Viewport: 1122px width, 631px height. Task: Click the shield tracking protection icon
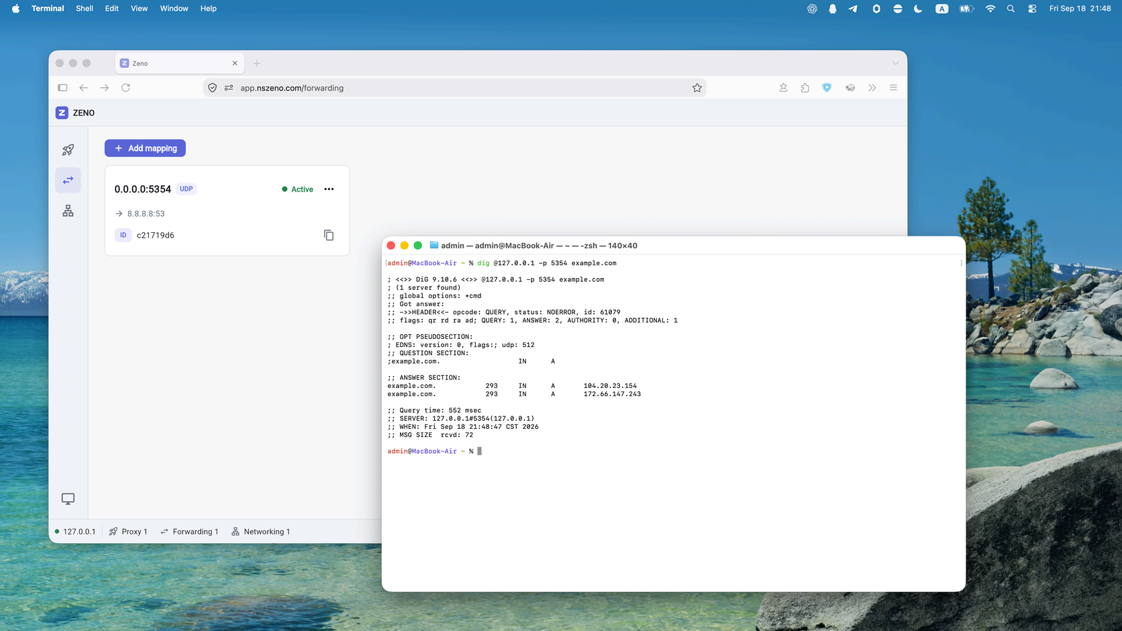tap(213, 88)
